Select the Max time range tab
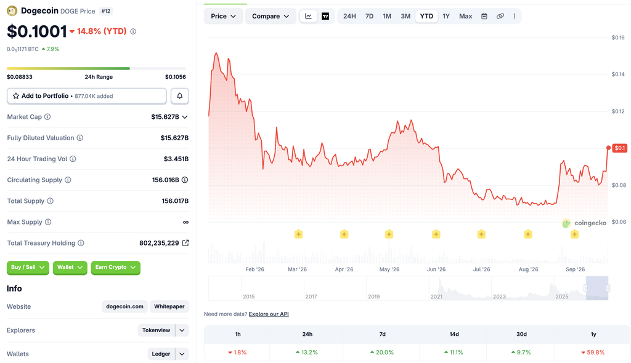 click(465, 16)
